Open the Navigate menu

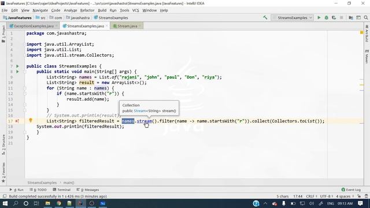pos(40,10)
